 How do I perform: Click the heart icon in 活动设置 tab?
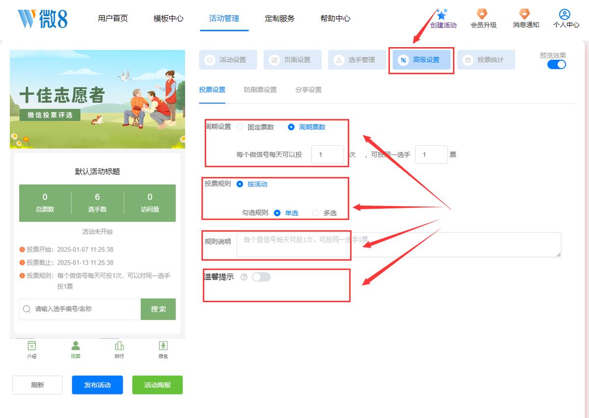(x=210, y=60)
